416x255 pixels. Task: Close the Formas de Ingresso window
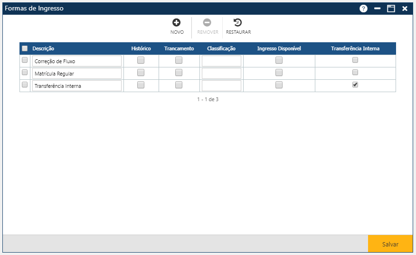pos(405,9)
